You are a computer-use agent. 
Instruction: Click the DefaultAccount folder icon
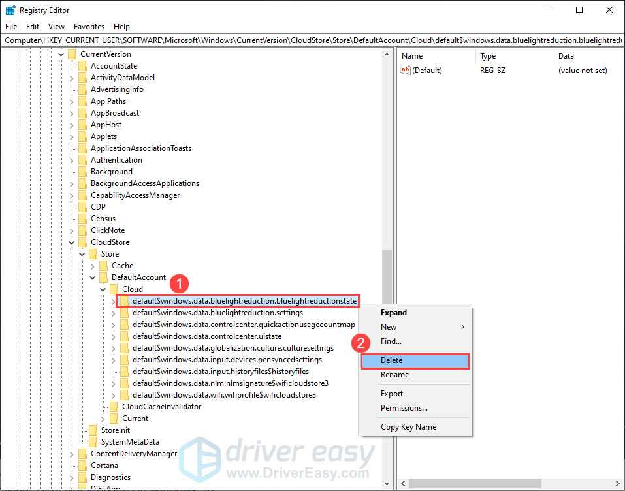tap(103, 277)
